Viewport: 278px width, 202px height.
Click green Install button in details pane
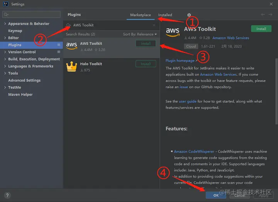point(261,29)
